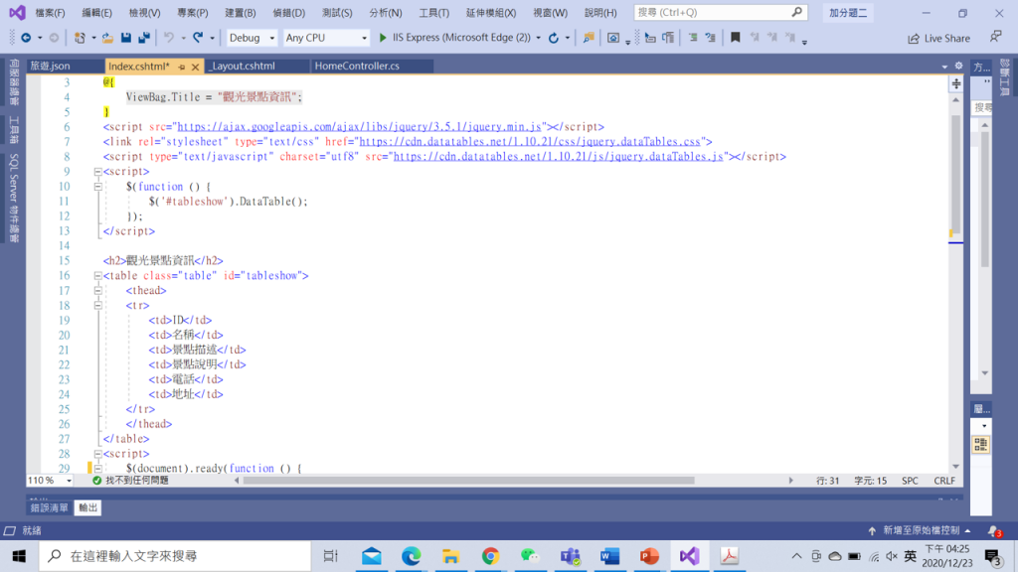Open the feedback icon beside Live Share
Screen dimensions: 1018x572
pyautogui.click(x=995, y=38)
